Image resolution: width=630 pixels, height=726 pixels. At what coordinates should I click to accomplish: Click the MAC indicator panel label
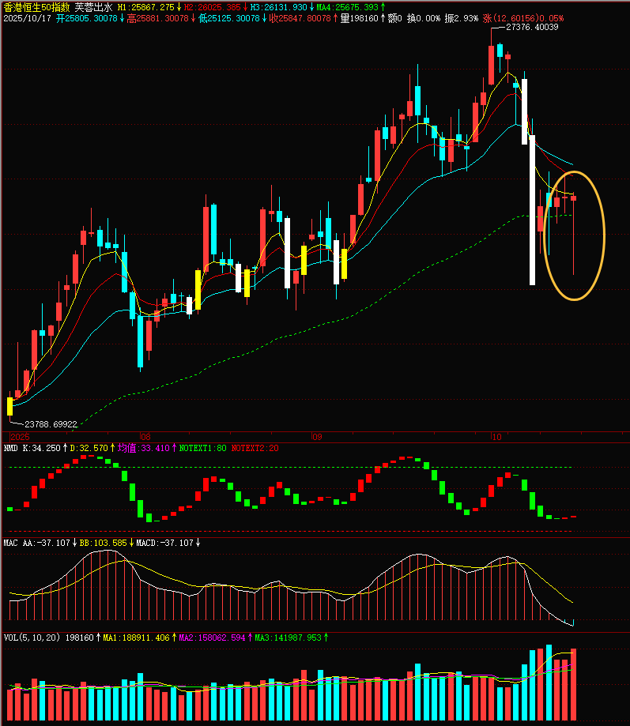tap(10, 544)
